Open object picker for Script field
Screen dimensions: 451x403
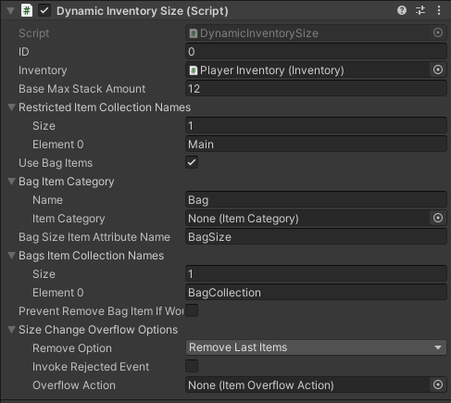click(438, 32)
